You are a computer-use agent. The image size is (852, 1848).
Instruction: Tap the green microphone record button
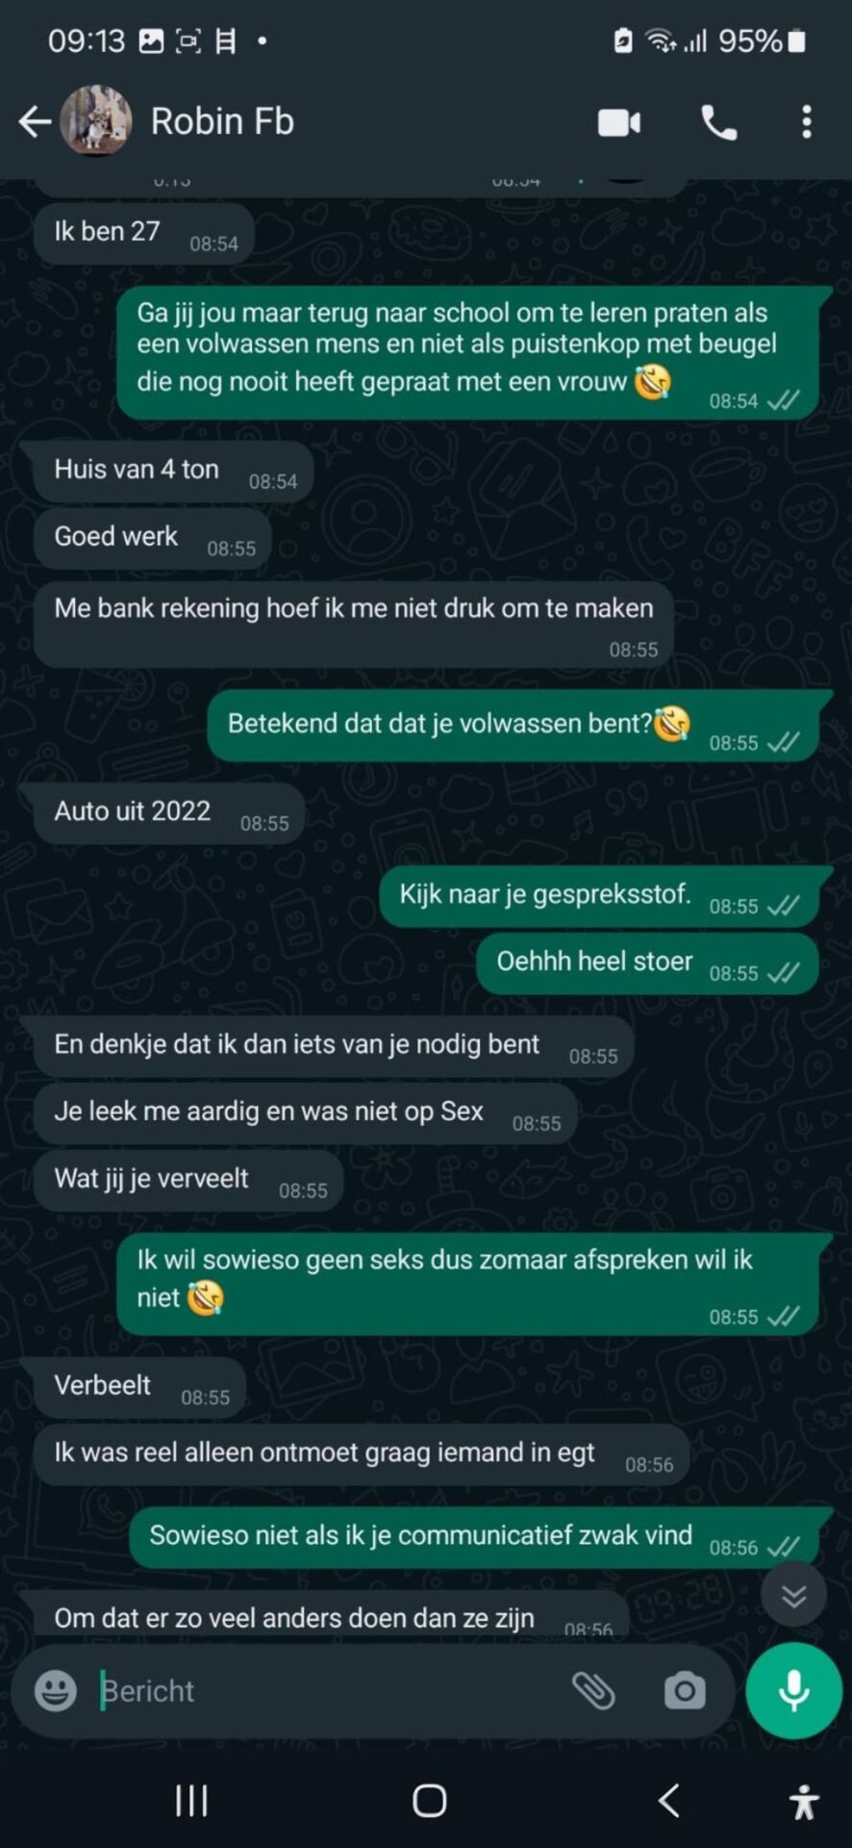(x=794, y=1691)
